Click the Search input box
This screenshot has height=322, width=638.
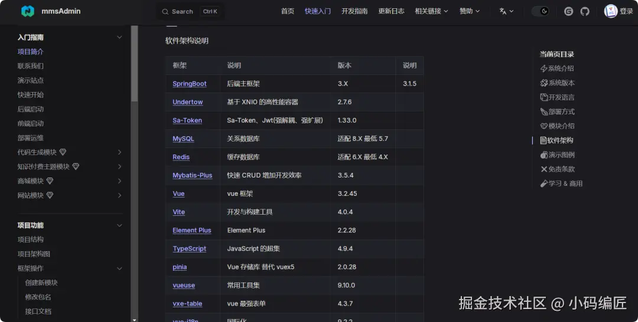coord(191,12)
